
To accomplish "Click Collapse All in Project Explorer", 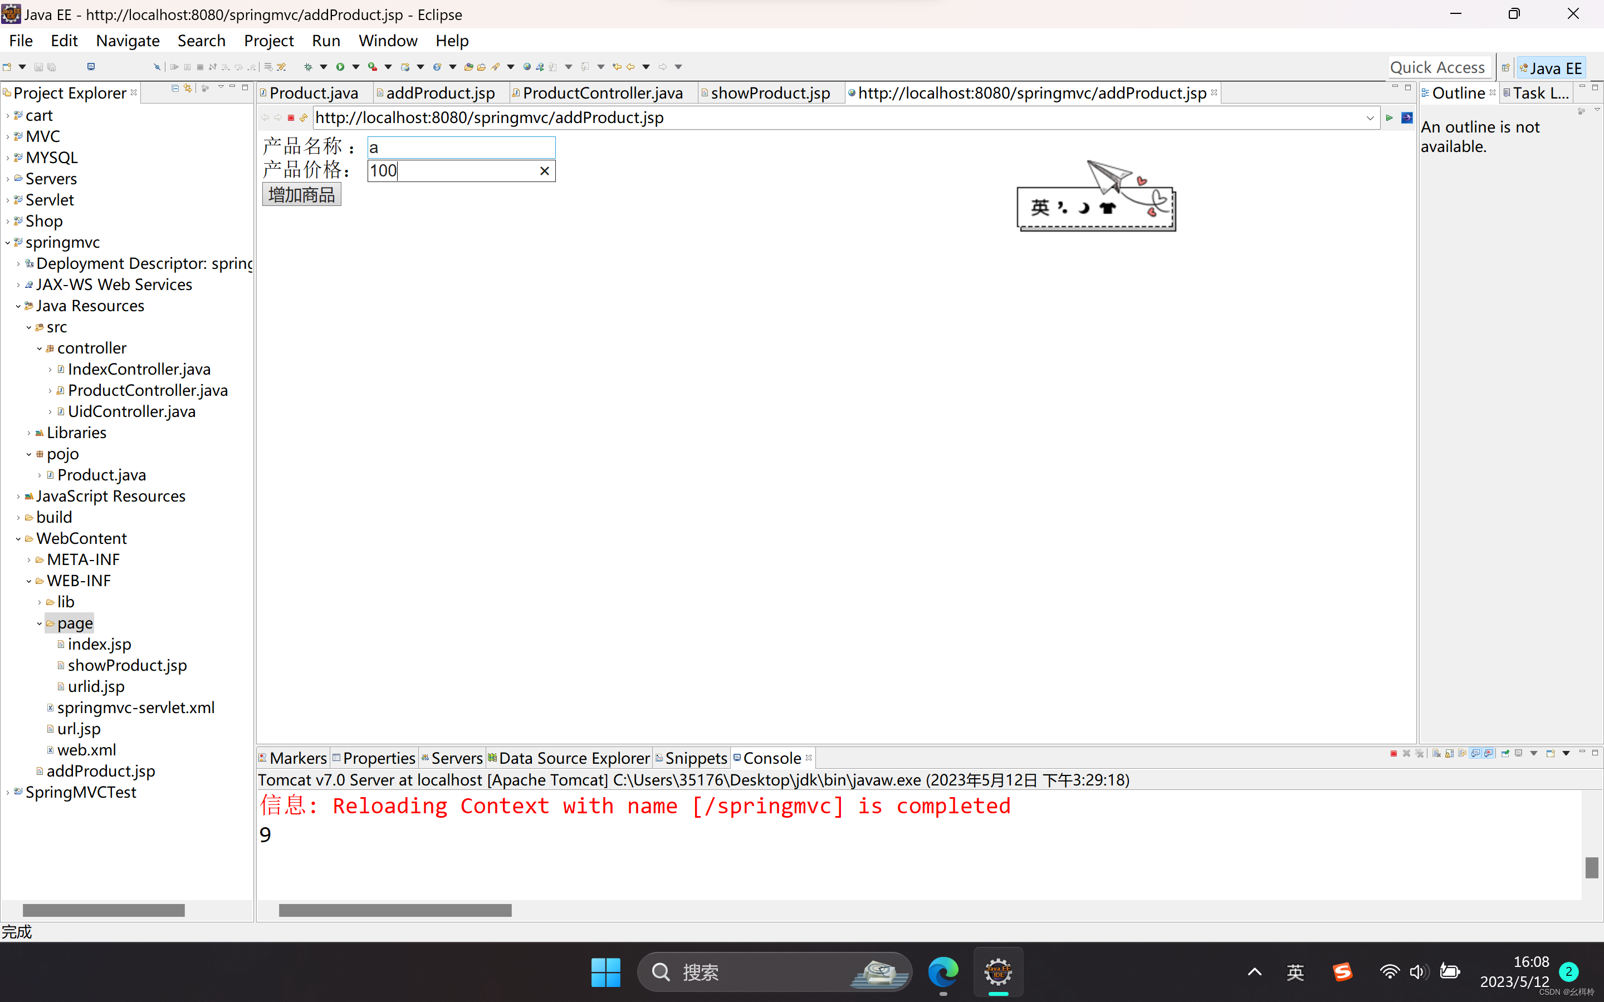I will tap(175, 88).
